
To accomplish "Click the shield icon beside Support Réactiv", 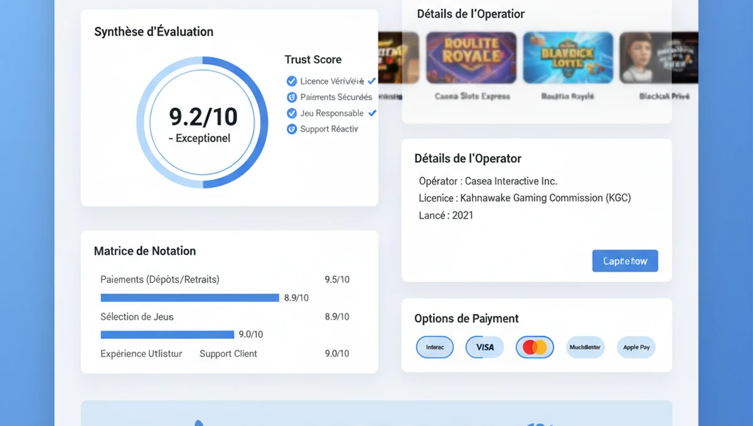I will 291,129.
